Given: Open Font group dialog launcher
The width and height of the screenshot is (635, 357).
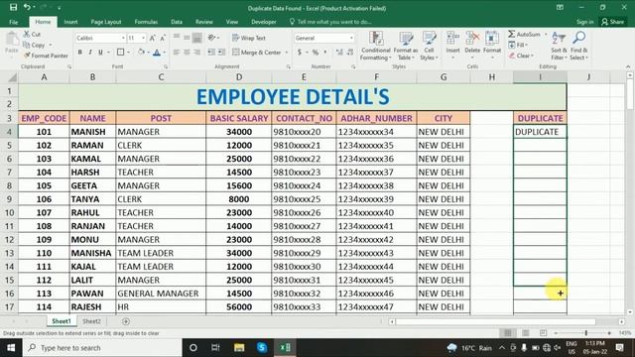Looking at the screenshot, I should pyautogui.click(x=166, y=66).
